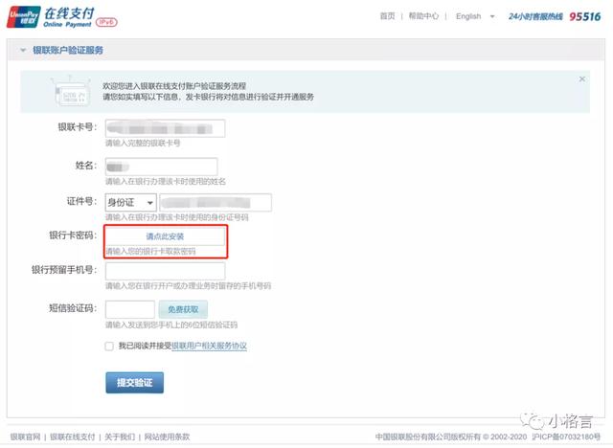
Task: Open the 银联用户相关服务协议 link
Action: (209, 346)
